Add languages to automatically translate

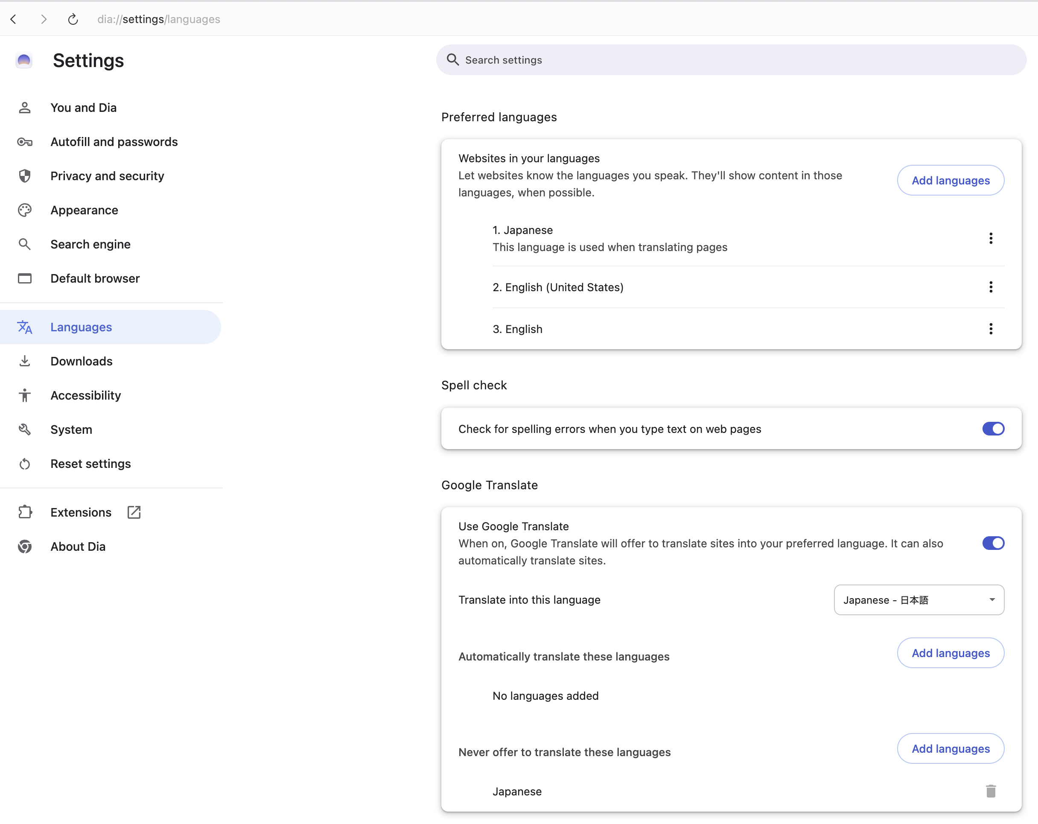(951, 653)
